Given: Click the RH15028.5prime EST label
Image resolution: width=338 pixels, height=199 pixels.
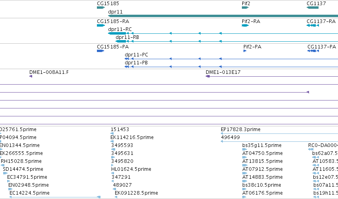Looking at the screenshot, I should pyautogui.click(x=21, y=161).
